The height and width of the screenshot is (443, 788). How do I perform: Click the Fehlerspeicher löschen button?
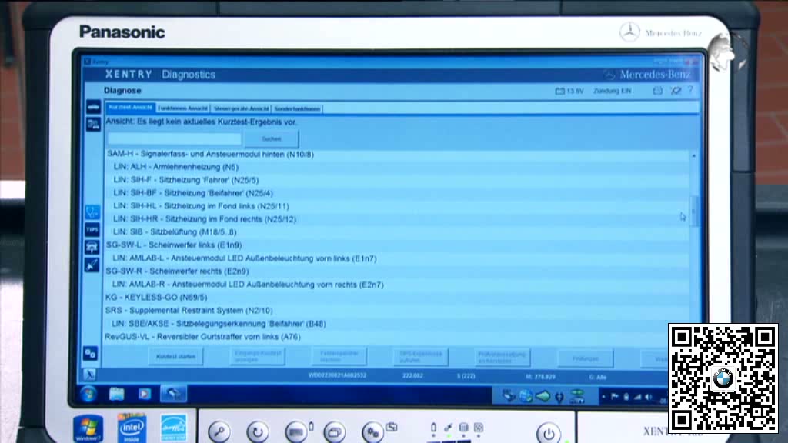[339, 357]
